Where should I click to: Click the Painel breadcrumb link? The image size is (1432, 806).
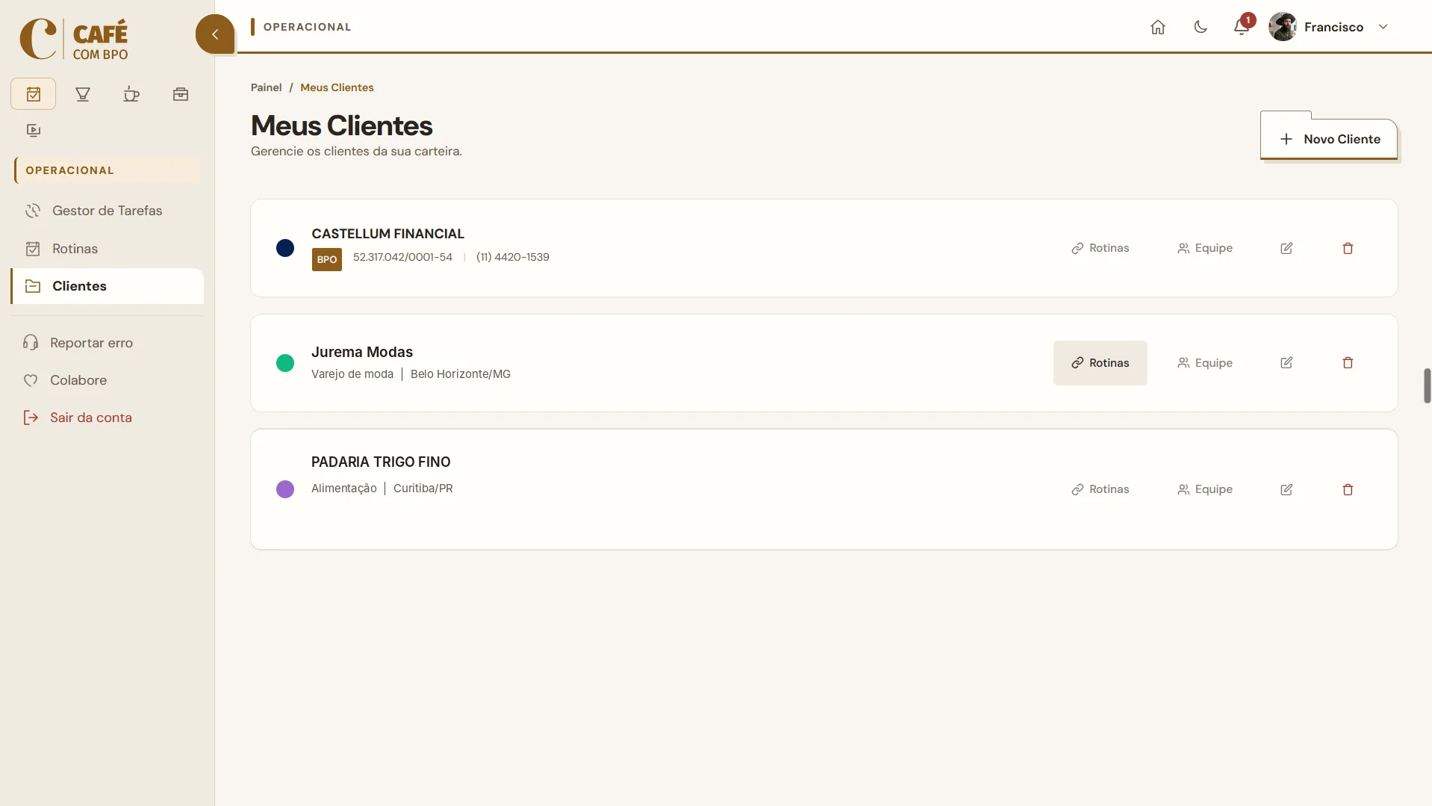[x=267, y=87]
